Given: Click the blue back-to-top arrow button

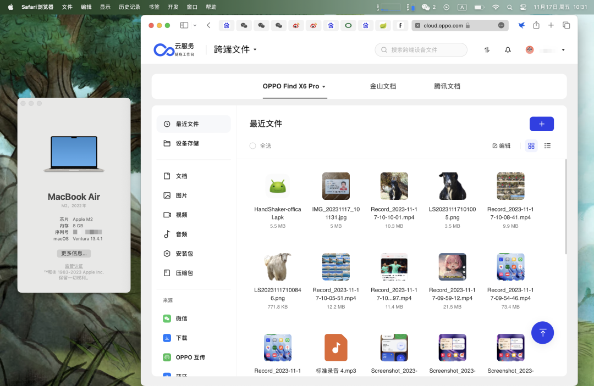Looking at the screenshot, I should click(542, 333).
